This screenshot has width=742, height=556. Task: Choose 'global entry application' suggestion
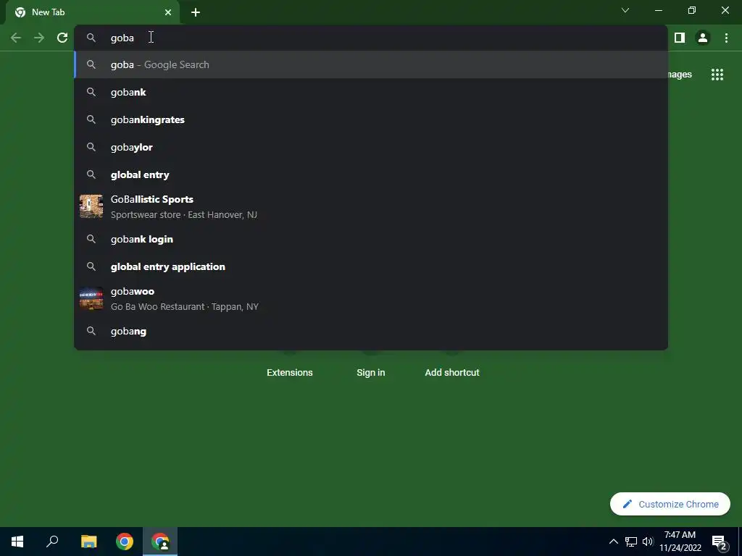[371, 266]
